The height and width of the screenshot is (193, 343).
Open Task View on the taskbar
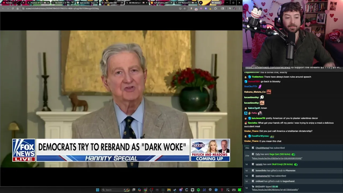pos(134,190)
